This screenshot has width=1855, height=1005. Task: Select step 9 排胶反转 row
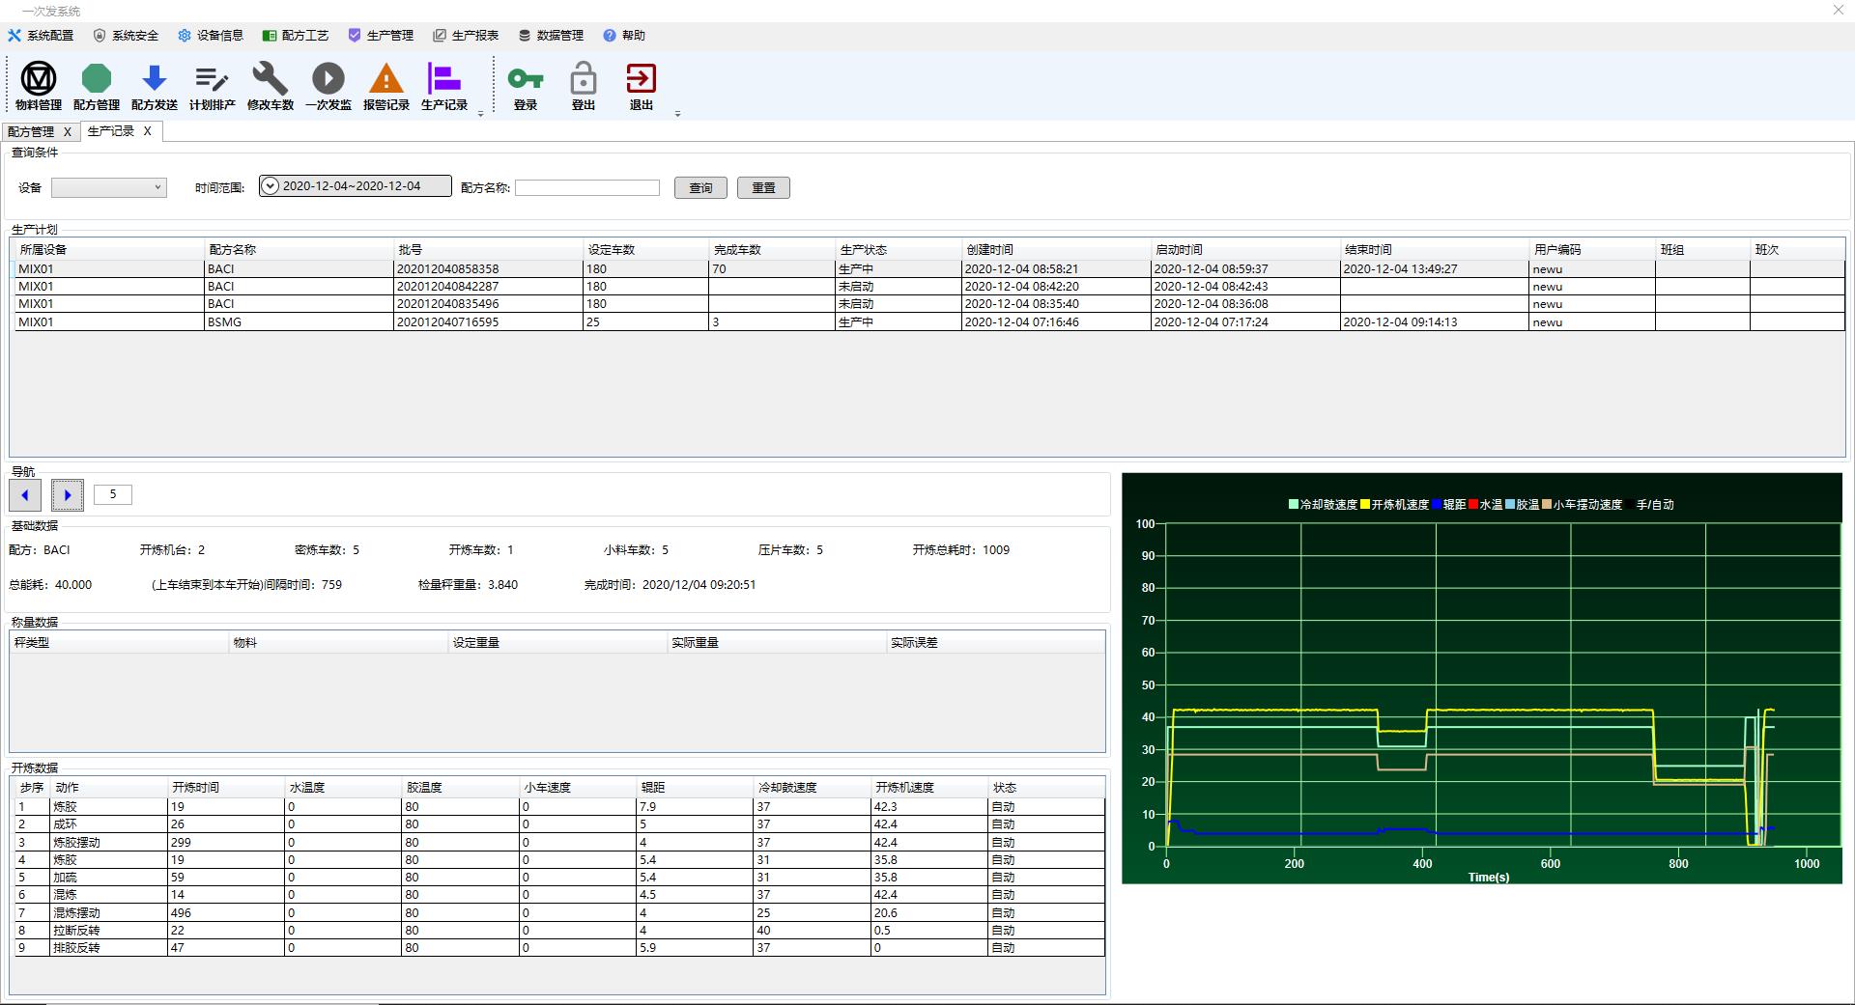[x=559, y=948]
